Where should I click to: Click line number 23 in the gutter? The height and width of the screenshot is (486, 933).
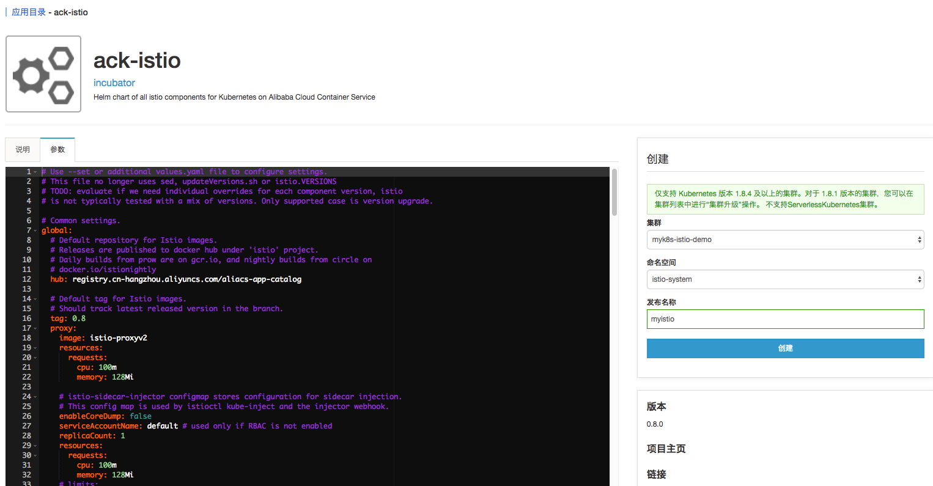point(26,387)
